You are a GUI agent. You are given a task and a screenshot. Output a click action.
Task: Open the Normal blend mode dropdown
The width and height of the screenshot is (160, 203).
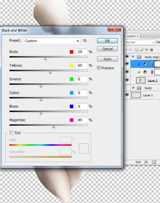[140, 42]
